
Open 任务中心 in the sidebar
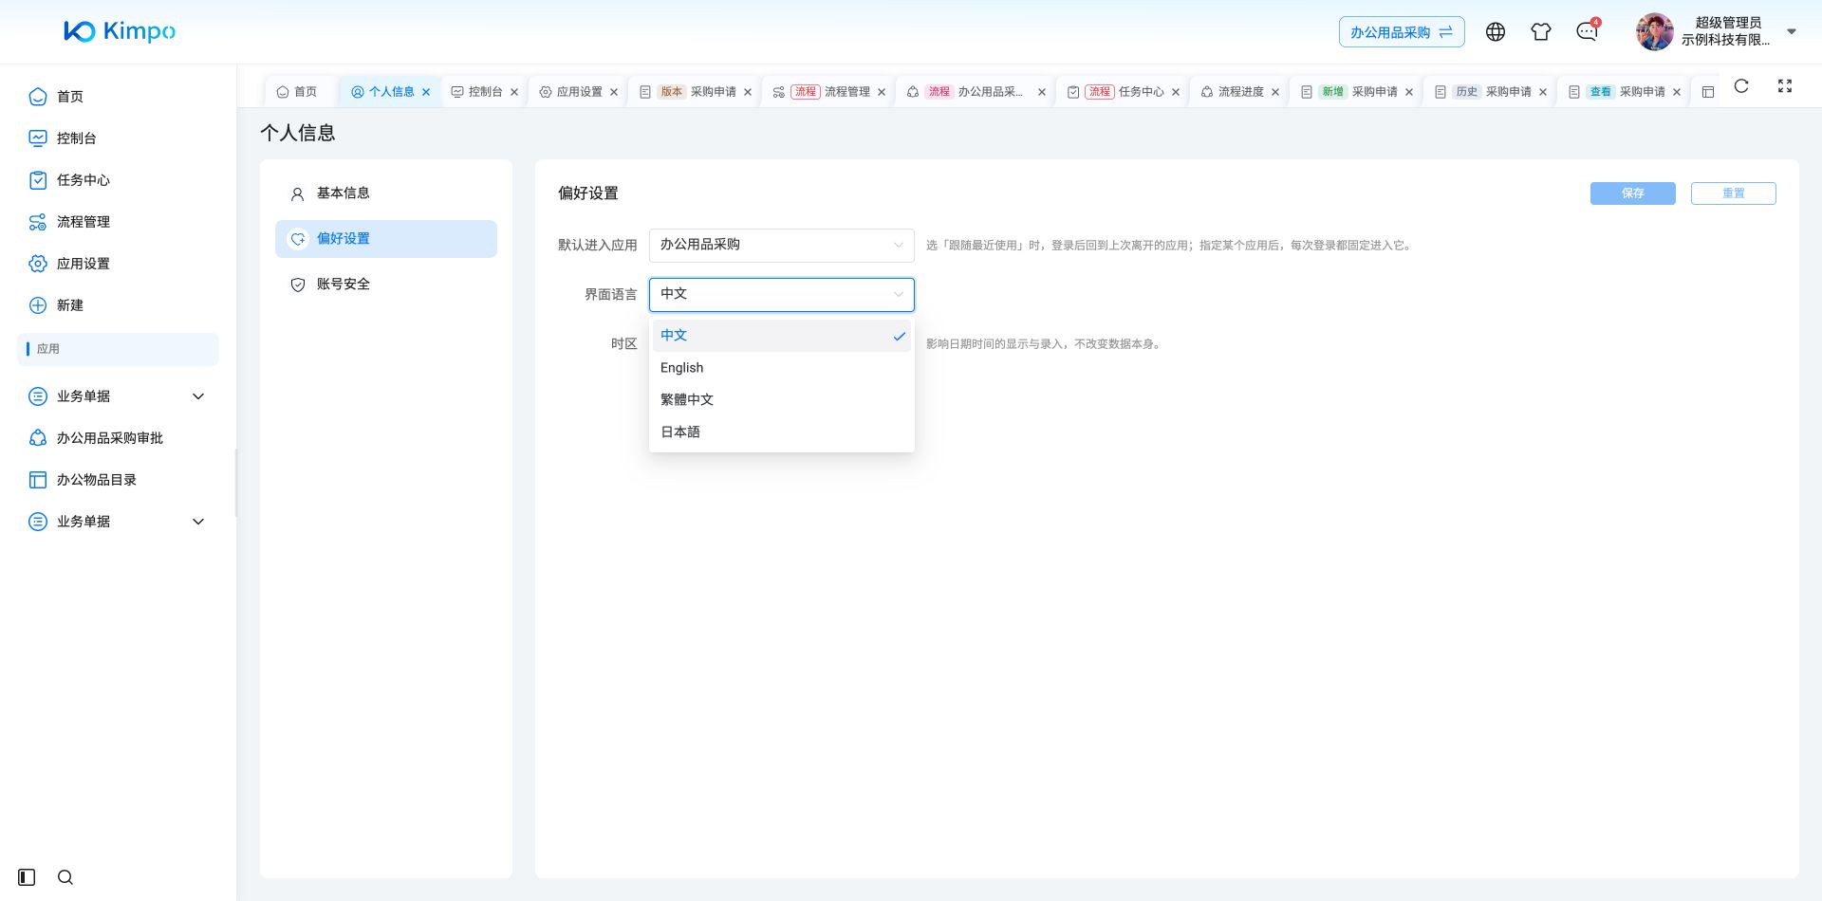118,180
